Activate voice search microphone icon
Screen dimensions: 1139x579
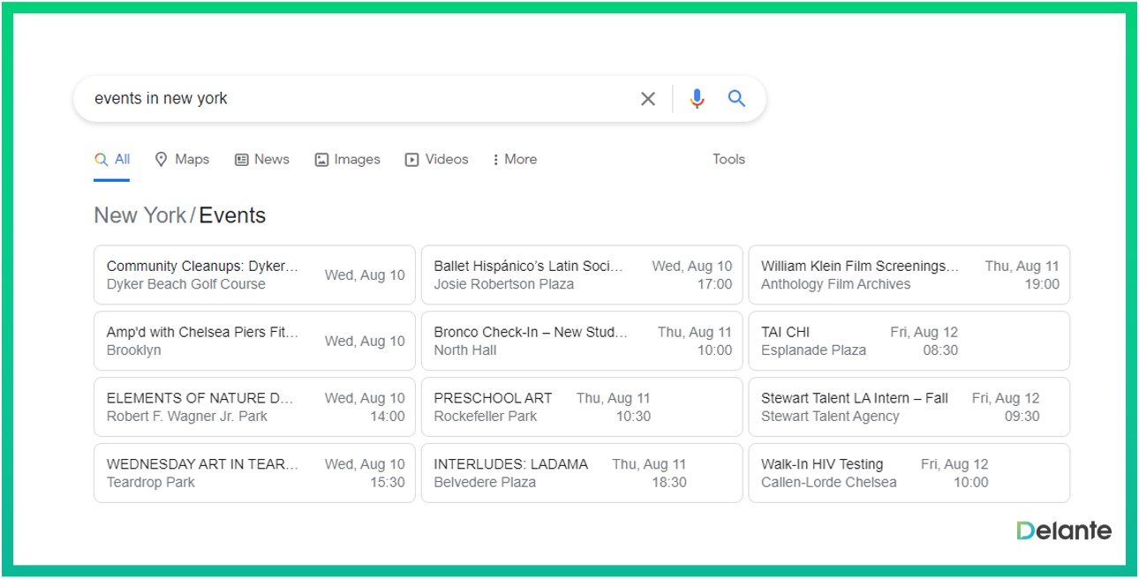tap(697, 99)
